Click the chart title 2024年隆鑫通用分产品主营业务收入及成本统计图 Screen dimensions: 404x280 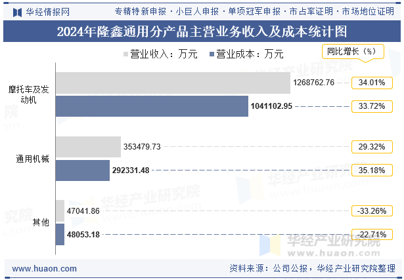pos(202,31)
